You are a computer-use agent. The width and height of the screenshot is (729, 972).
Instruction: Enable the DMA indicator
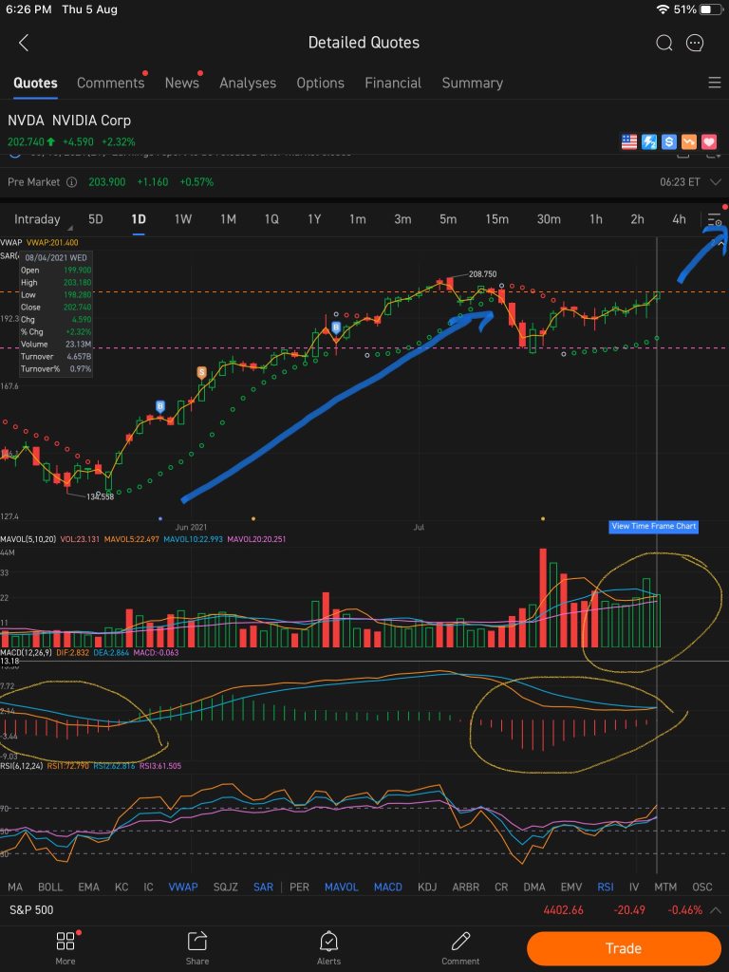pos(534,888)
